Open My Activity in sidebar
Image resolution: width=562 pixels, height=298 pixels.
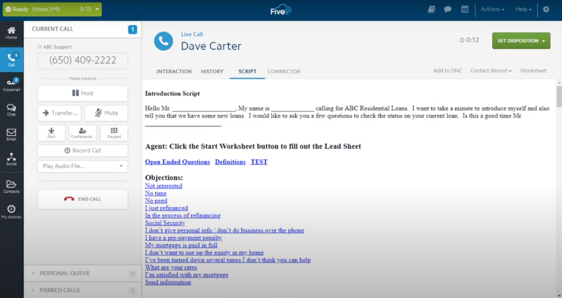click(12, 212)
